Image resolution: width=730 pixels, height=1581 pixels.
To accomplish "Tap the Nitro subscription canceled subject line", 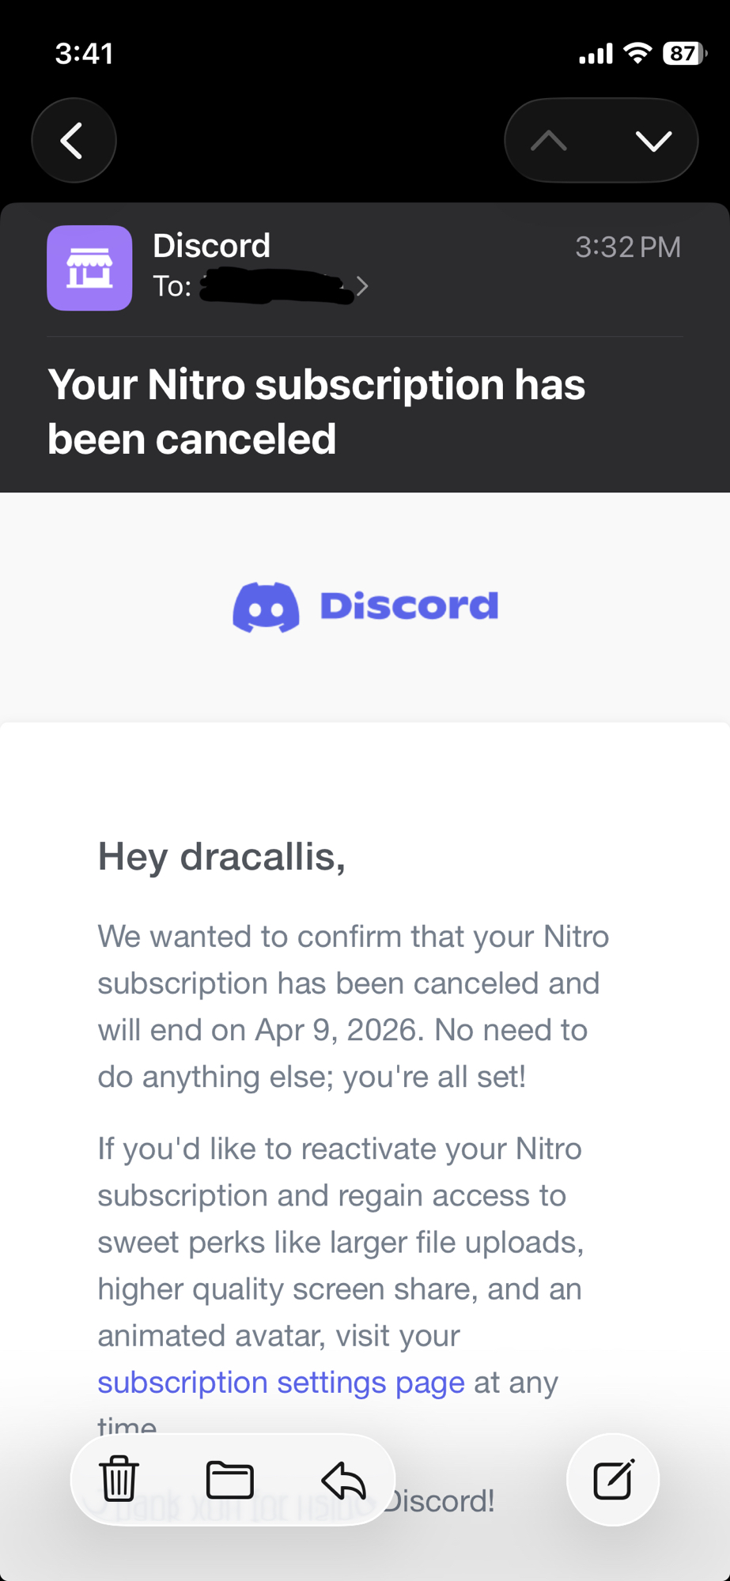I will click(316, 411).
